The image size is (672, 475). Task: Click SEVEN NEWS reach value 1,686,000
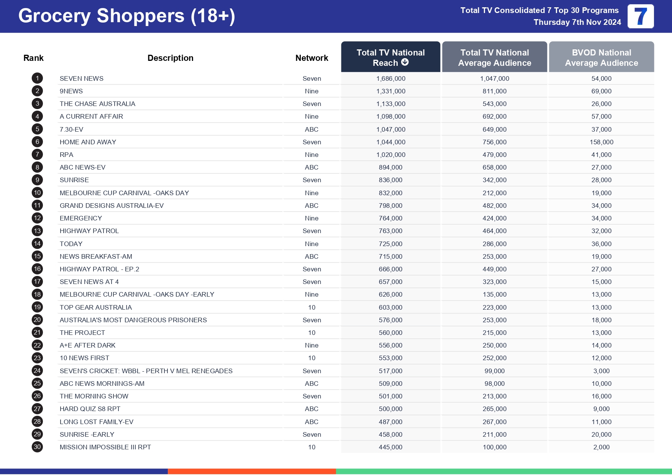[390, 78]
